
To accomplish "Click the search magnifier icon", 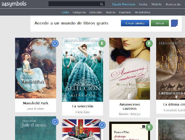I will [x=101, y=4].
